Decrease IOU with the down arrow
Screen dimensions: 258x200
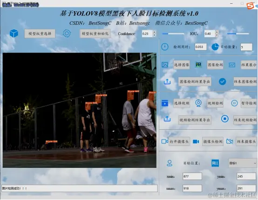pyautogui.click(x=217, y=35)
